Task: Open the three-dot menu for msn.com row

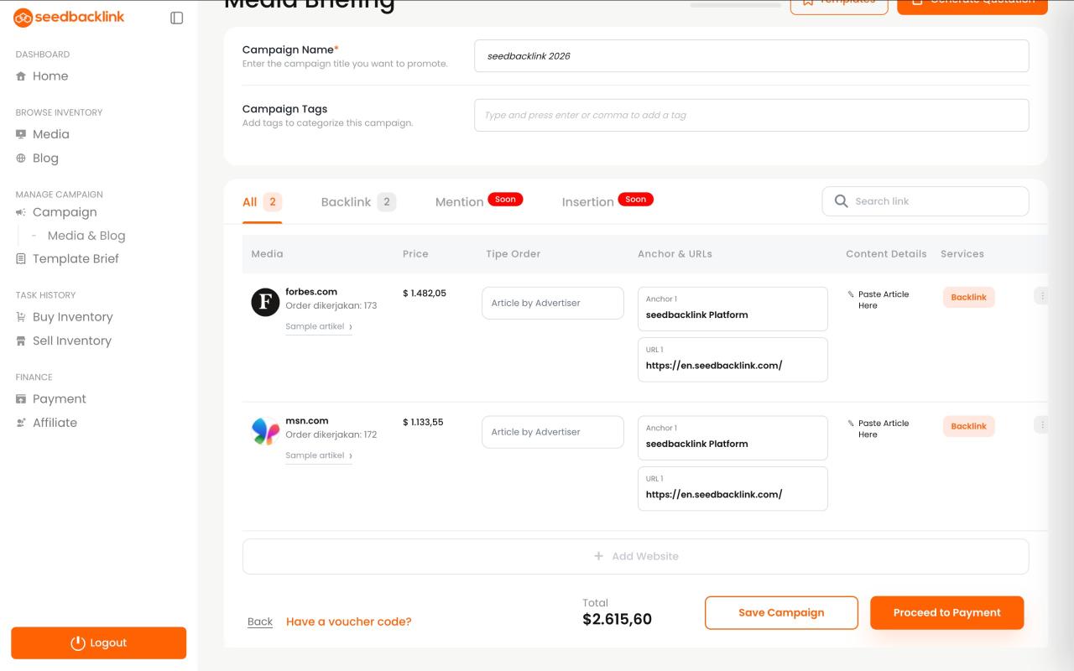Action: click(x=1042, y=425)
